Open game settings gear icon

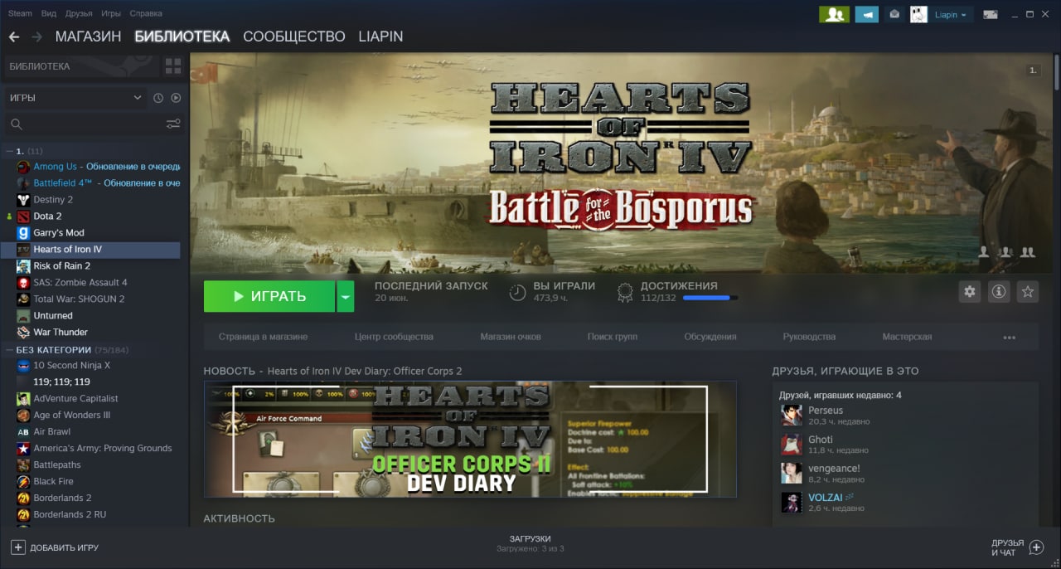pos(970,292)
